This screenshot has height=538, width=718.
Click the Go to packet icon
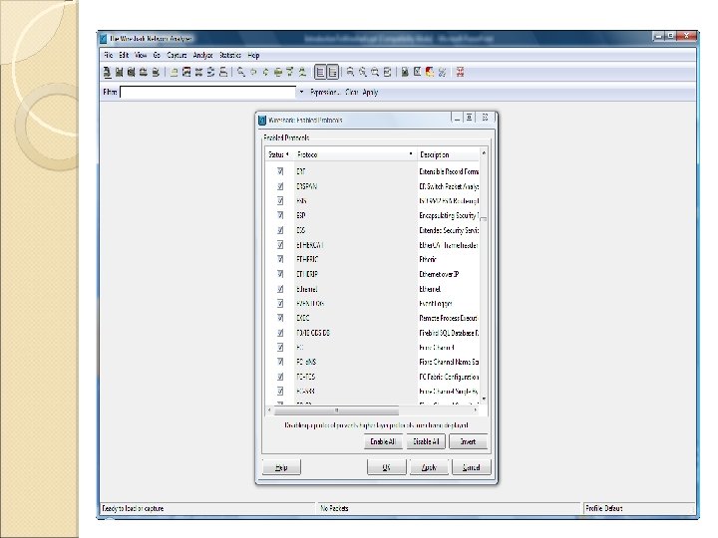[x=277, y=73]
